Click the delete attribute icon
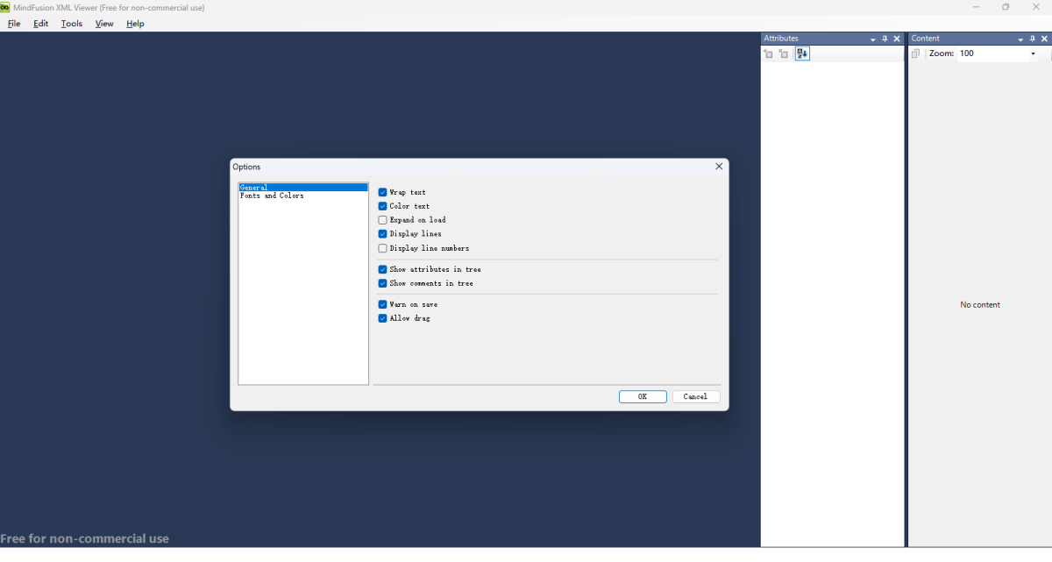This screenshot has height=562, width=1052. 784,53
